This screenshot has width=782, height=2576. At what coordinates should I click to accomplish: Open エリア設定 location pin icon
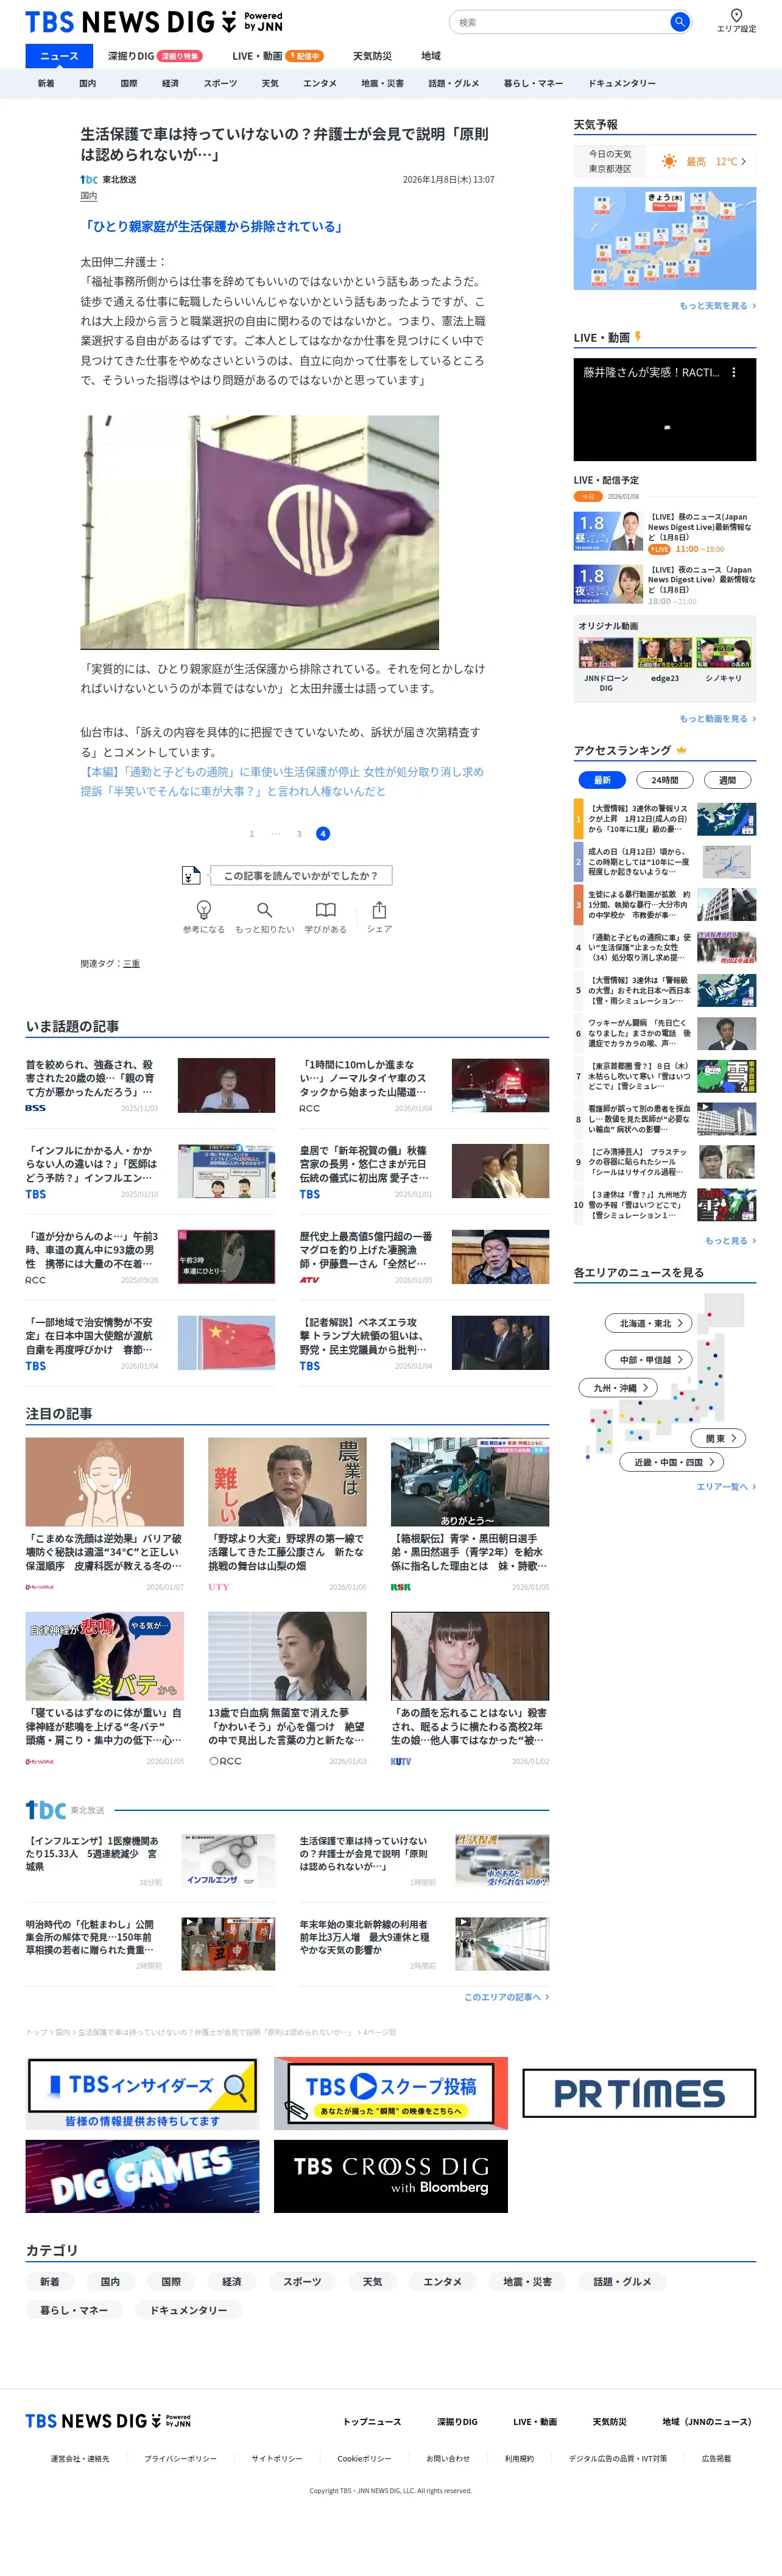736,16
